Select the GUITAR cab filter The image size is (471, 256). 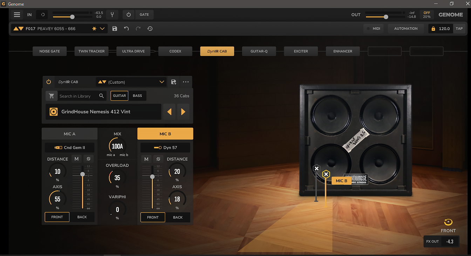(120, 96)
